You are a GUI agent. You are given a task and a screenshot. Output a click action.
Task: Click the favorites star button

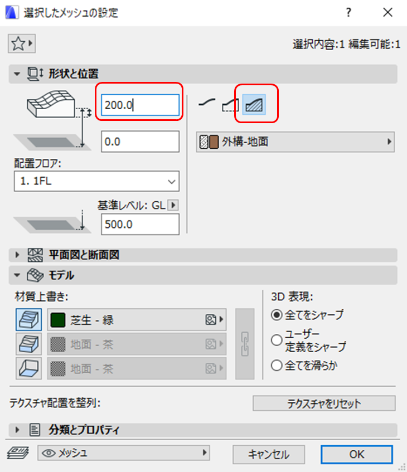22,43
